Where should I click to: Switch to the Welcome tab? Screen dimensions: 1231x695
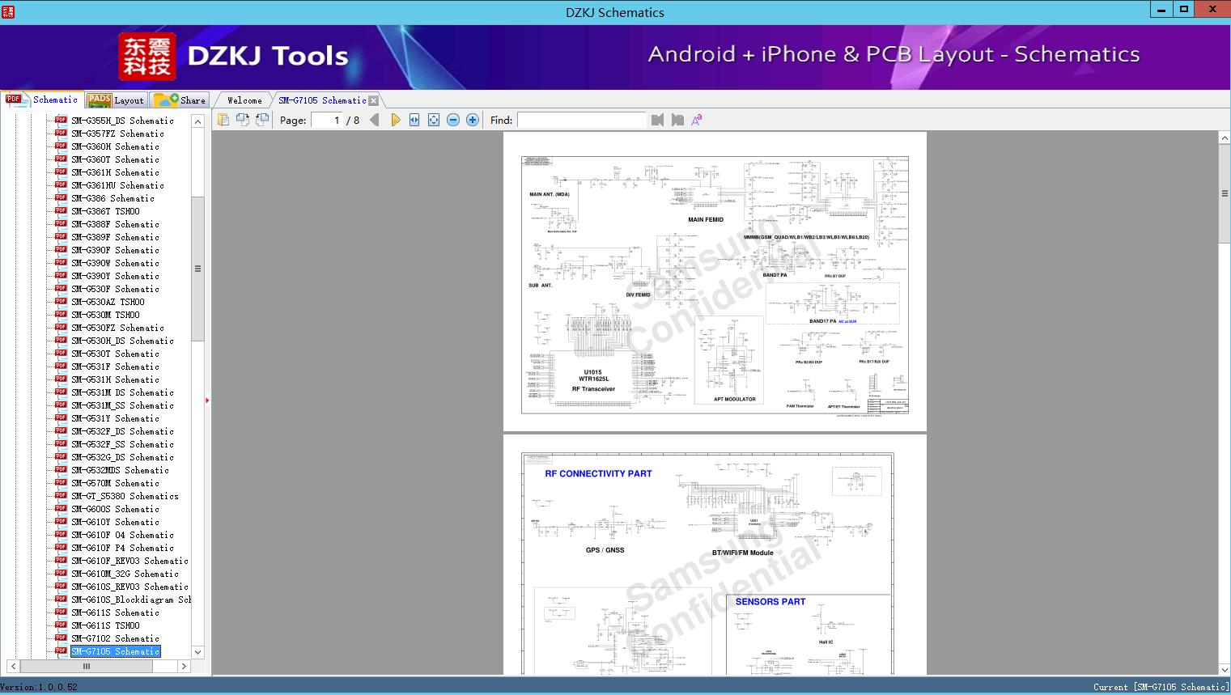pos(244,100)
